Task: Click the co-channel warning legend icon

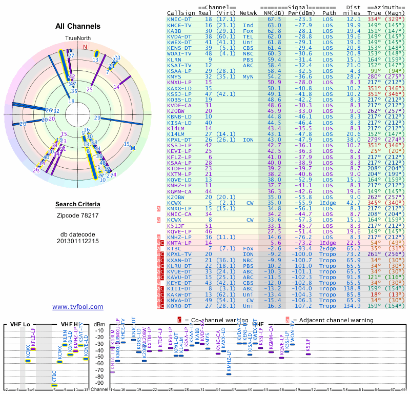Action: (x=179, y=320)
